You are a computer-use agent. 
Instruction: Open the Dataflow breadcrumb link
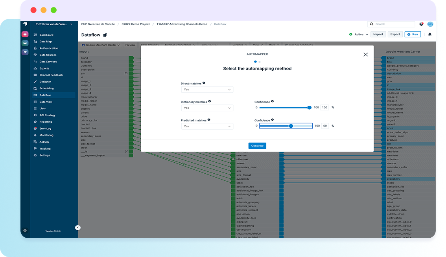pyautogui.click(x=220, y=24)
